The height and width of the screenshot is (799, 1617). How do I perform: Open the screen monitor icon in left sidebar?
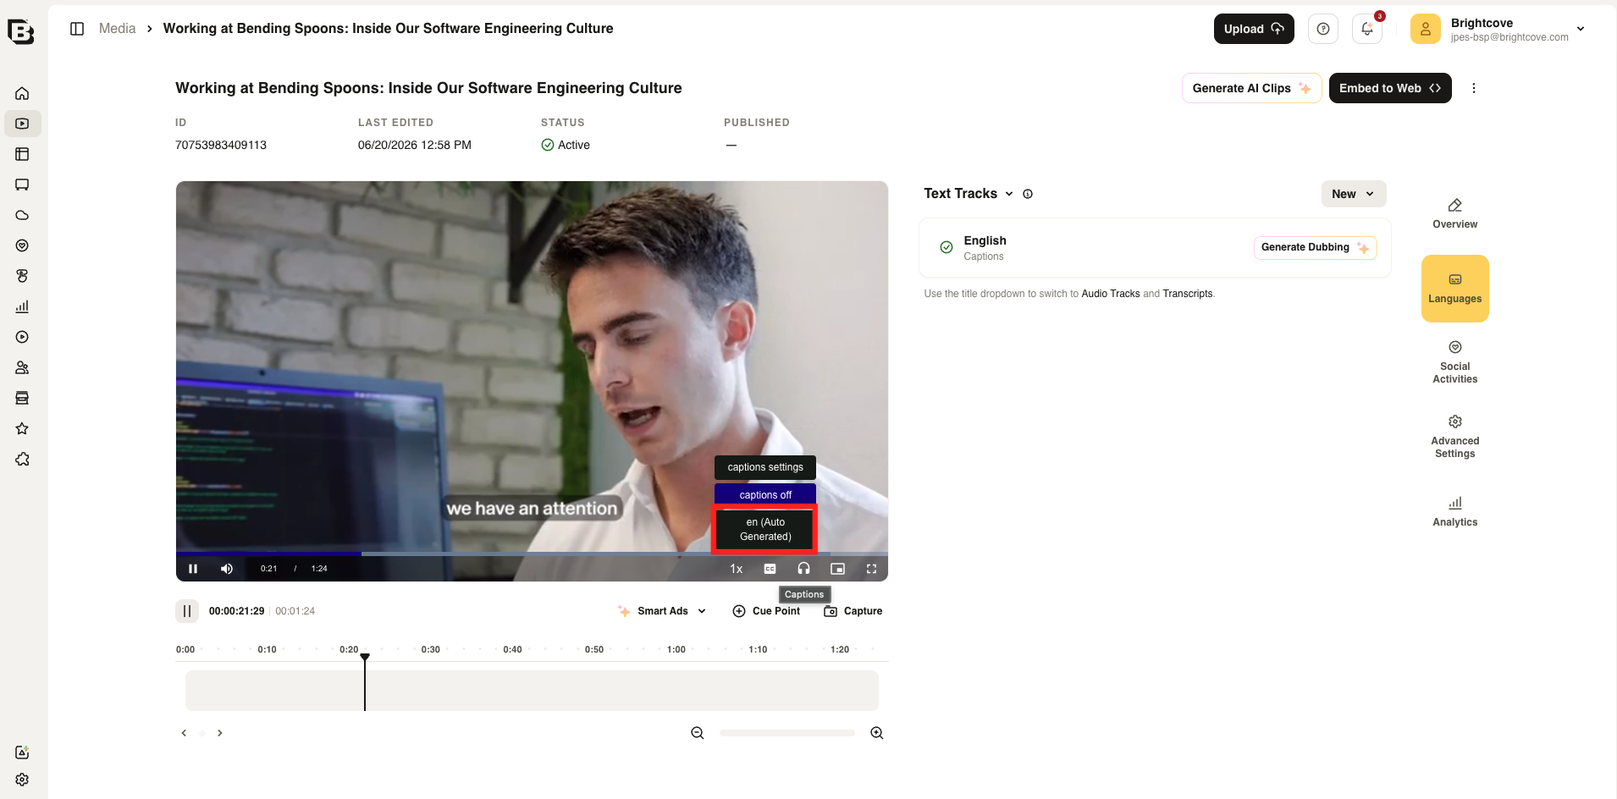click(x=22, y=185)
